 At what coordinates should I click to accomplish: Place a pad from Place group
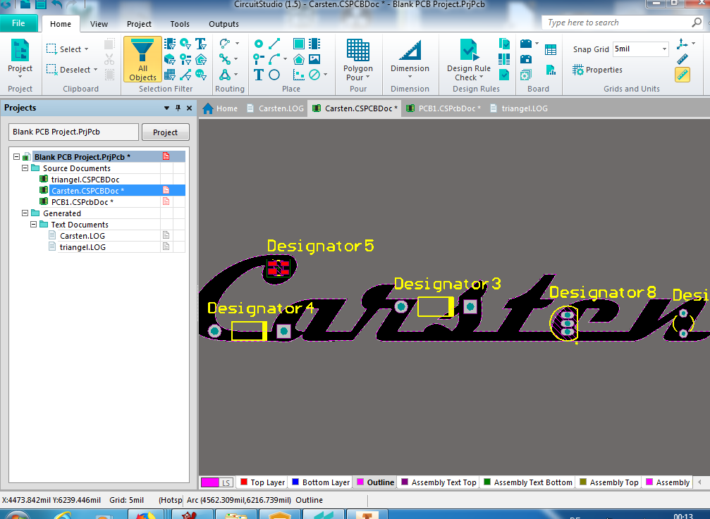click(x=259, y=44)
